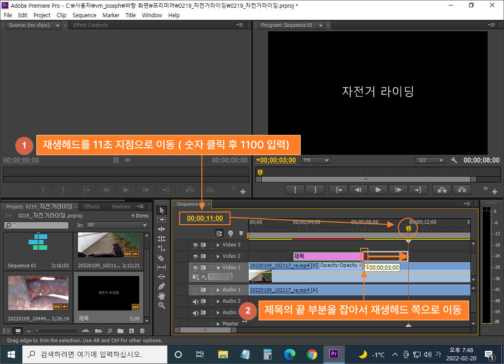
Task: Select the Rate Stretch tool
Action: pos(161,248)
